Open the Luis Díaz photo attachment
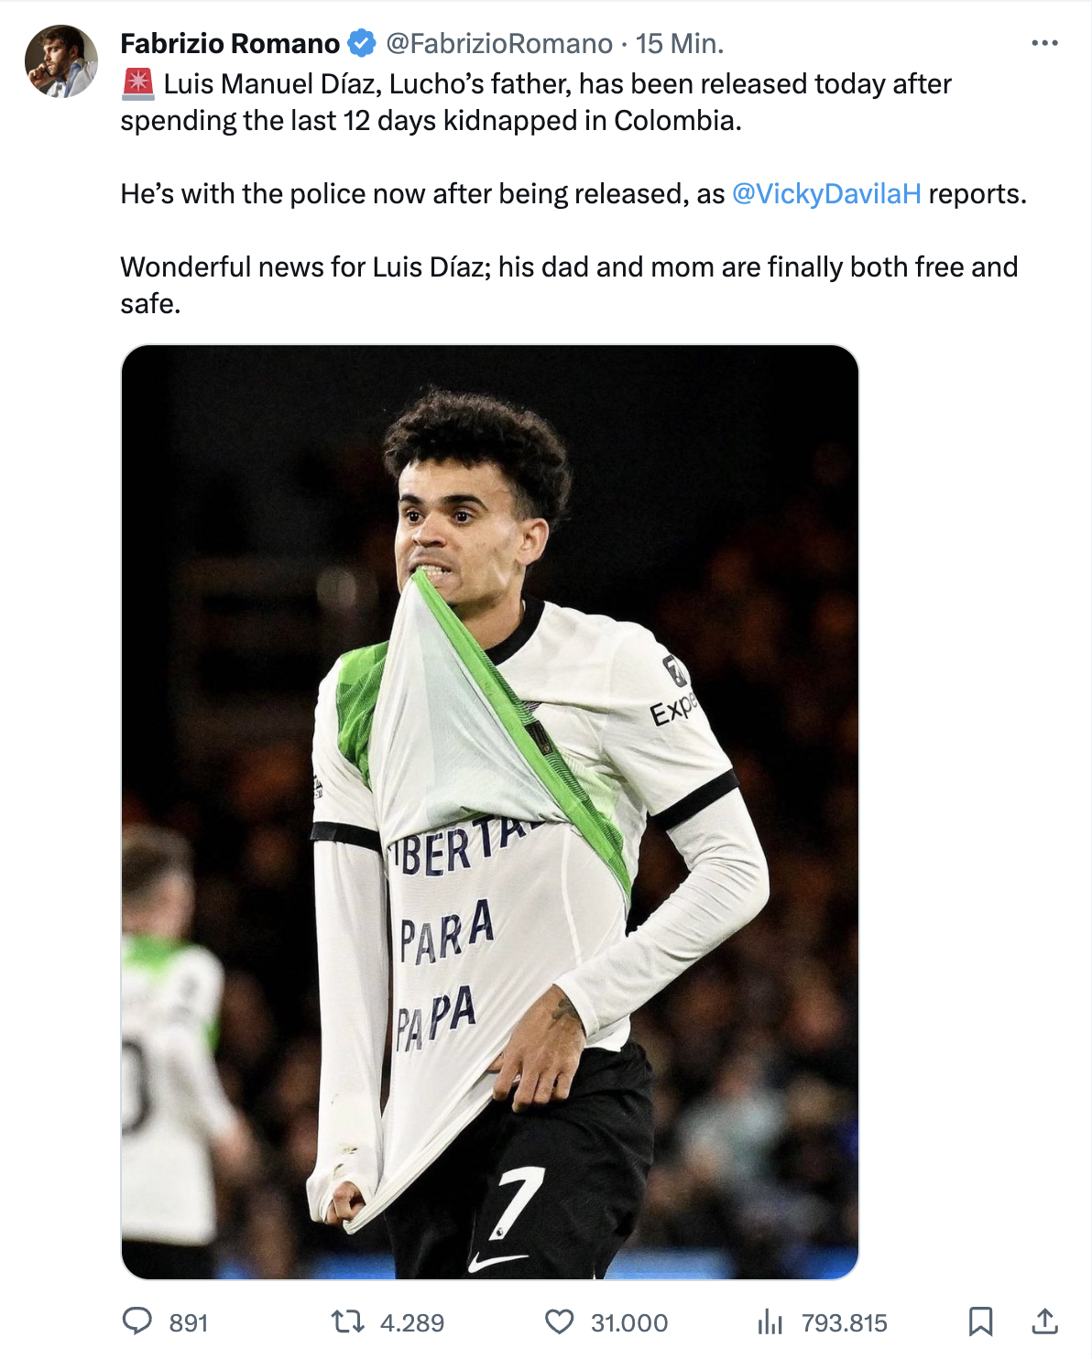 pos(490,811)
